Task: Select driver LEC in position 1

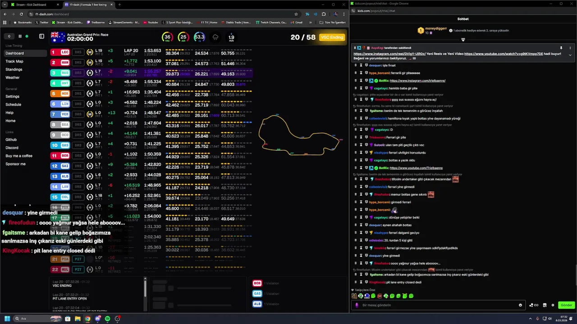Action: point(60,52)
